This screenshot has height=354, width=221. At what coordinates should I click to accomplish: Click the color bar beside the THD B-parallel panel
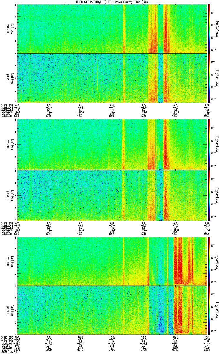tap(209, 195)
